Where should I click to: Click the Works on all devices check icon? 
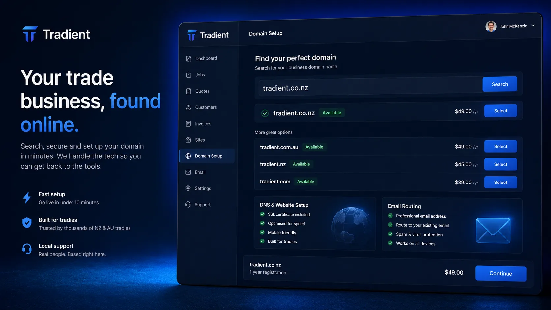point(391,243)
